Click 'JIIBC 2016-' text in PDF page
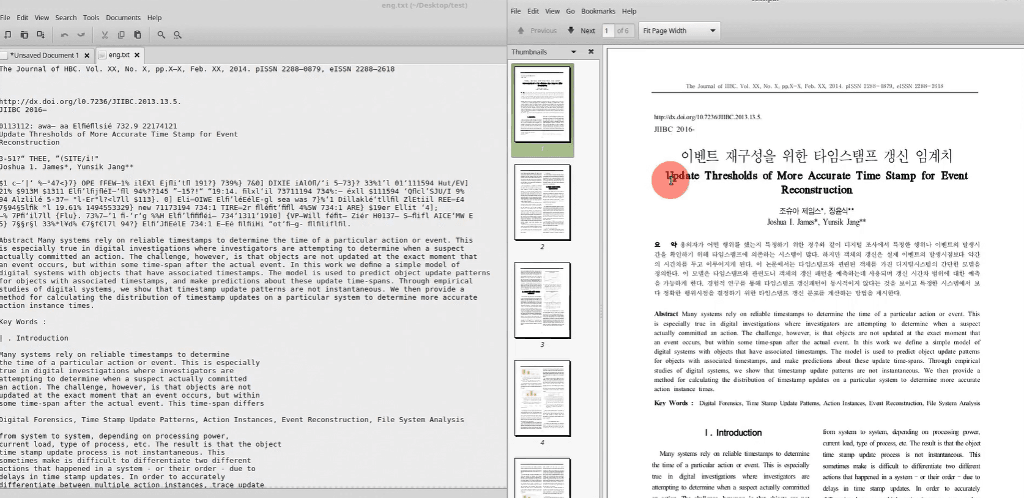Image resolution: width=1024 pixels, height=498 pixels. click(x=674, y=129)
